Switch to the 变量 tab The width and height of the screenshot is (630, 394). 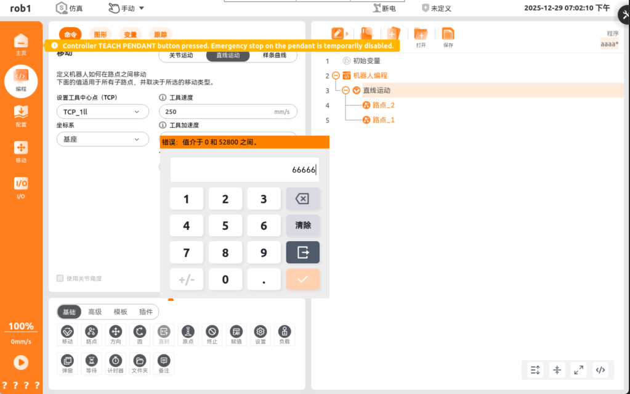click(x=131, y=35)
